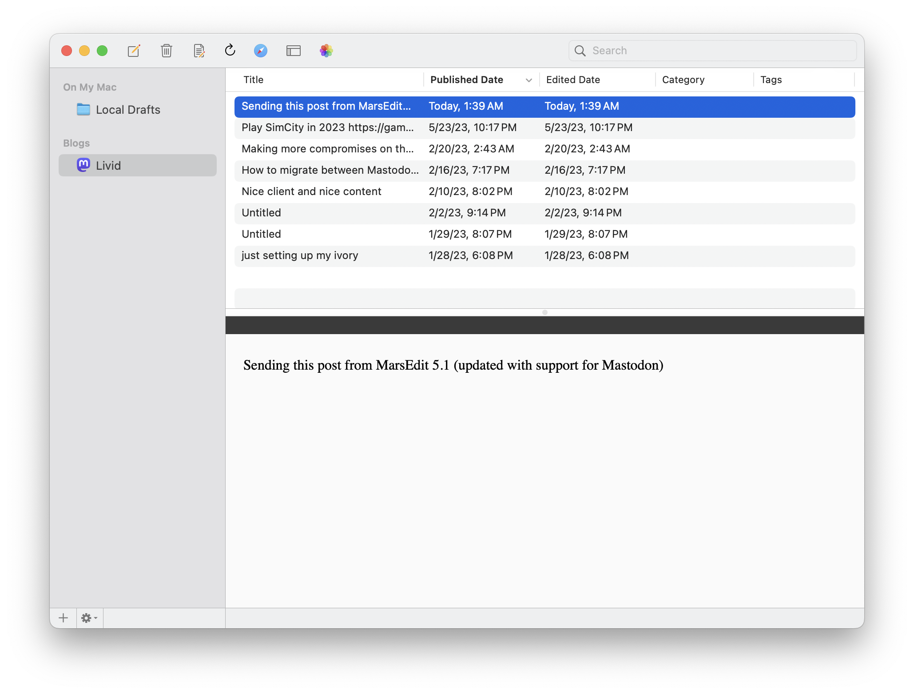914x694 pixels.
Task: Click the trash Delete Post icon
Action: pyautogui.click(x=167, y=51)
